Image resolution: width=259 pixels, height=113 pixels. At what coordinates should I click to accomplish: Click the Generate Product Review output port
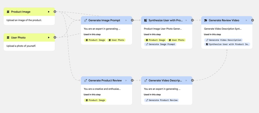(x=132, y=80)
